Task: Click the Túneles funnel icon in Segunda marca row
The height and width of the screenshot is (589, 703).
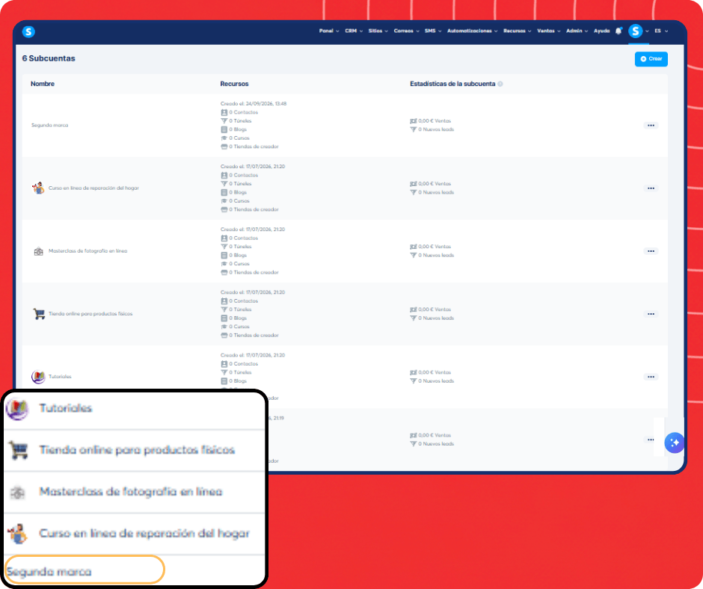Action: click(224, 121)
